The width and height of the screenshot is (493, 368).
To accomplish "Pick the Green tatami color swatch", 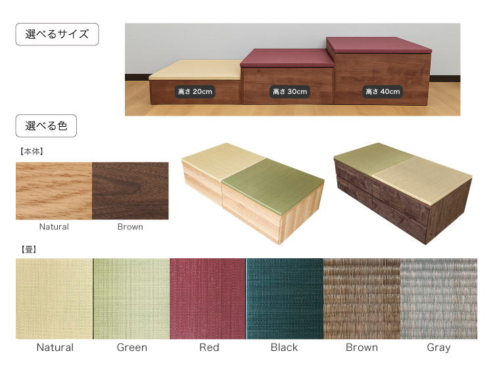I will point(131,298).
